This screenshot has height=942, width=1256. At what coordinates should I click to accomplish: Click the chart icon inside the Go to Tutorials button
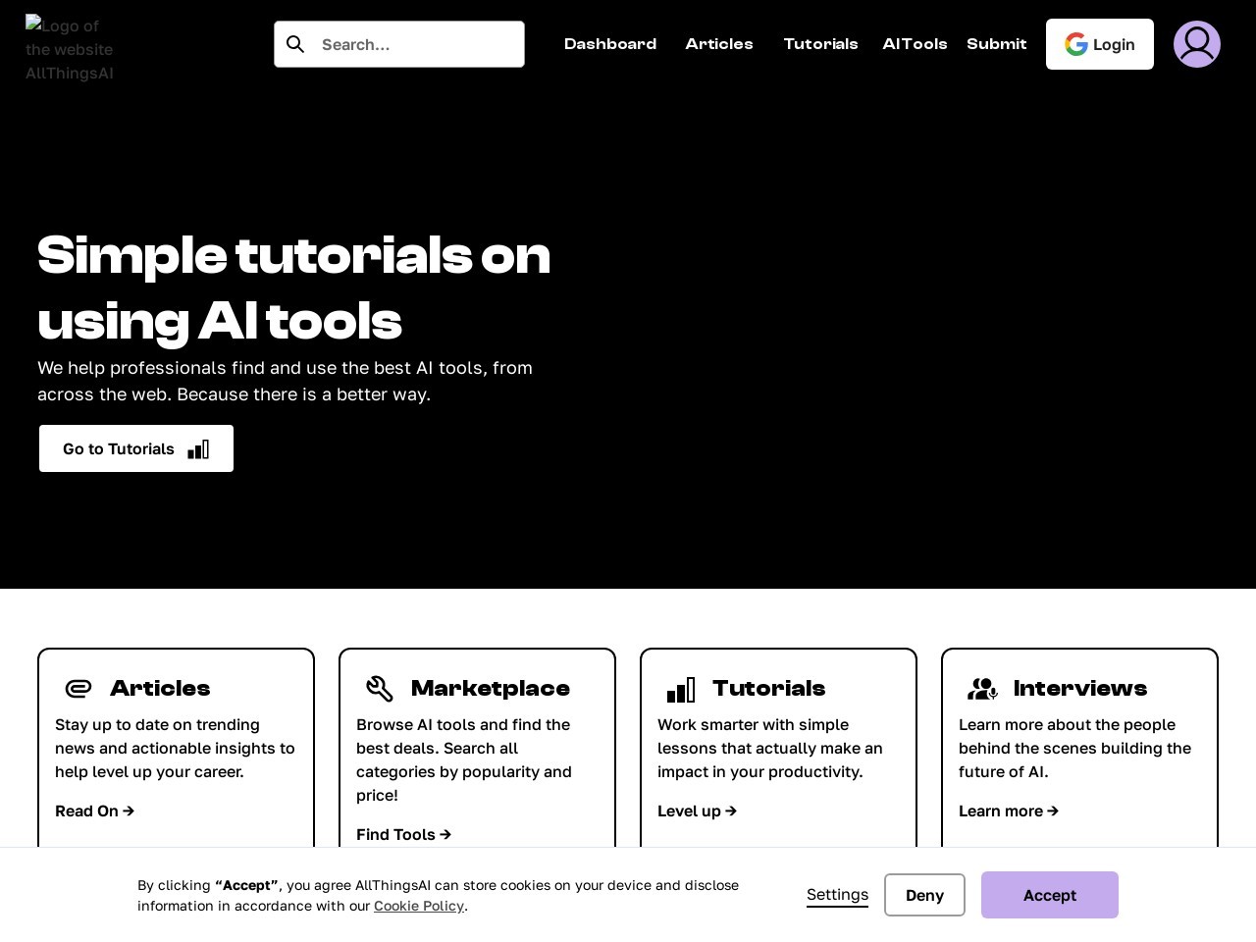click(x=198, y=447)
